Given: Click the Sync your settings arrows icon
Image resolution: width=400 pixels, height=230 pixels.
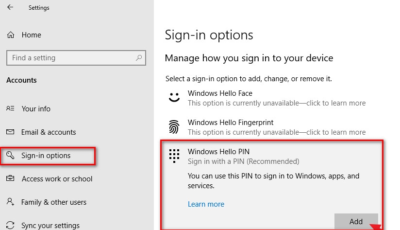Looking at the screenshot, I should click(x=10, y=225).
